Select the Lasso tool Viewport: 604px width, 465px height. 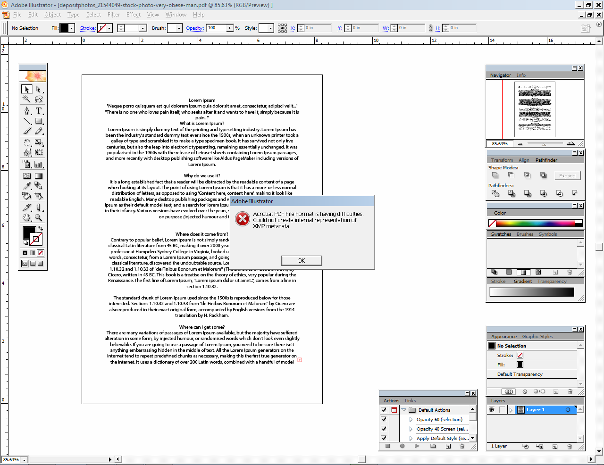tap(39, 99)
